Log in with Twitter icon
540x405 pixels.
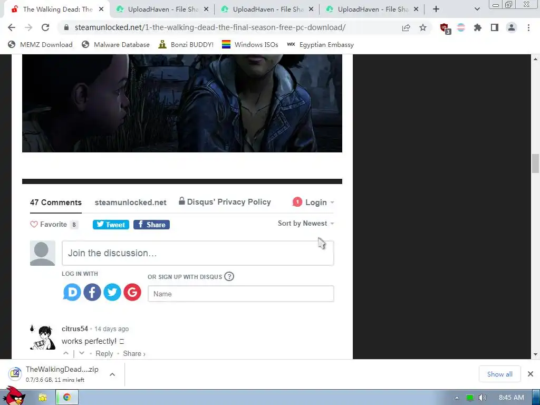pyautogui.click(x=112, y=292)
